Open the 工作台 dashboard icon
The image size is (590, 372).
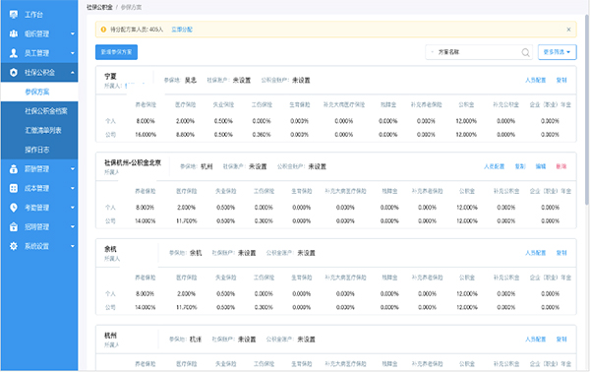14,15
